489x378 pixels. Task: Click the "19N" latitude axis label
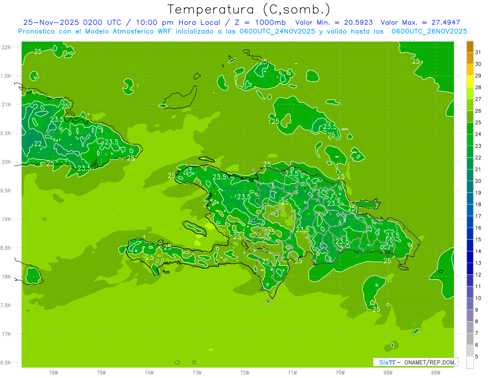point(6,219)
